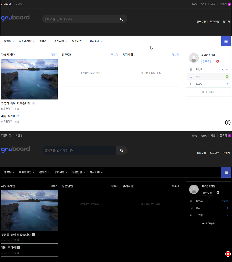Click the search input field in the dark-theme header
The image size is (232, 262).
click(x=79, y=150)
